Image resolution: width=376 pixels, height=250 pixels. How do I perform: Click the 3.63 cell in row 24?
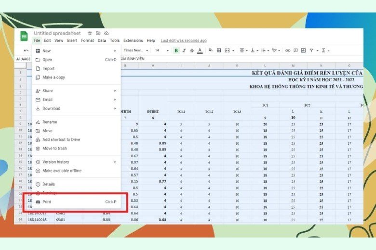[153, 219]
